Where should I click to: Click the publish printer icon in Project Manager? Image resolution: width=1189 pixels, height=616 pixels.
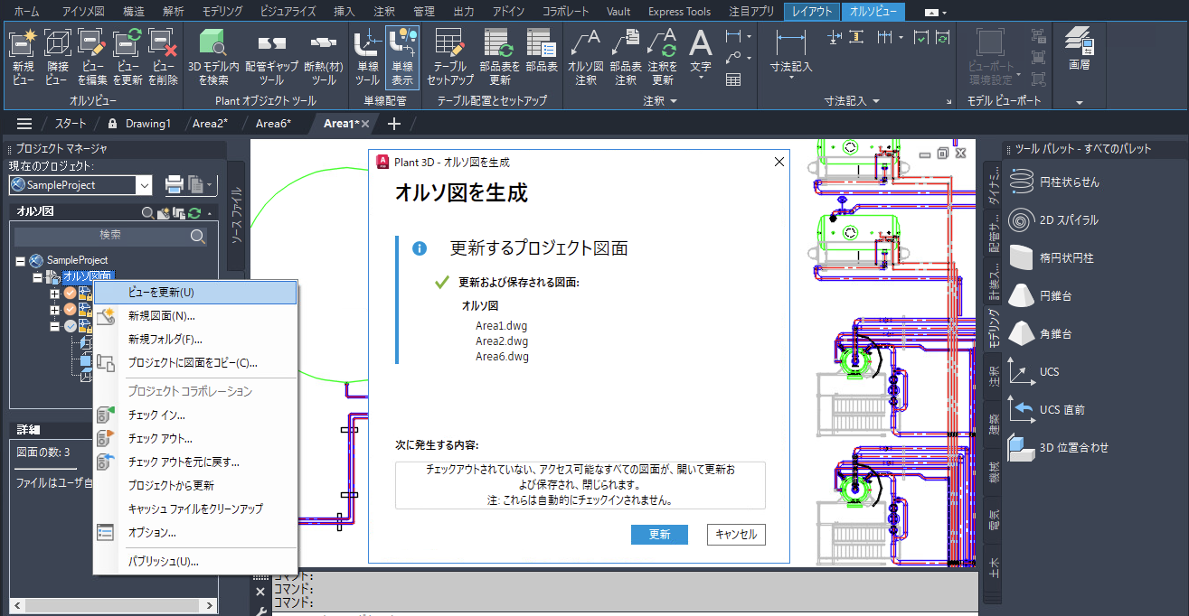[175, 184]
